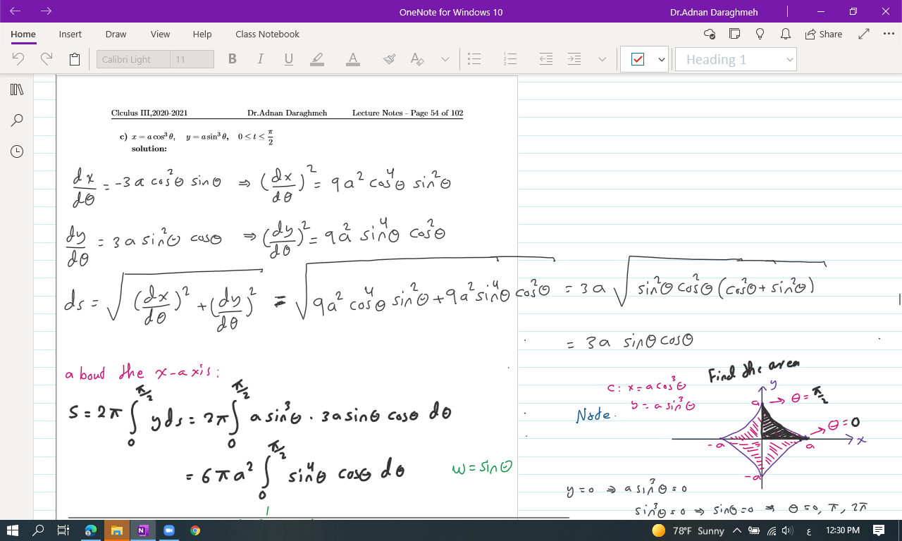
Task: Toggle the bulleted list
Action: point(475,60)
